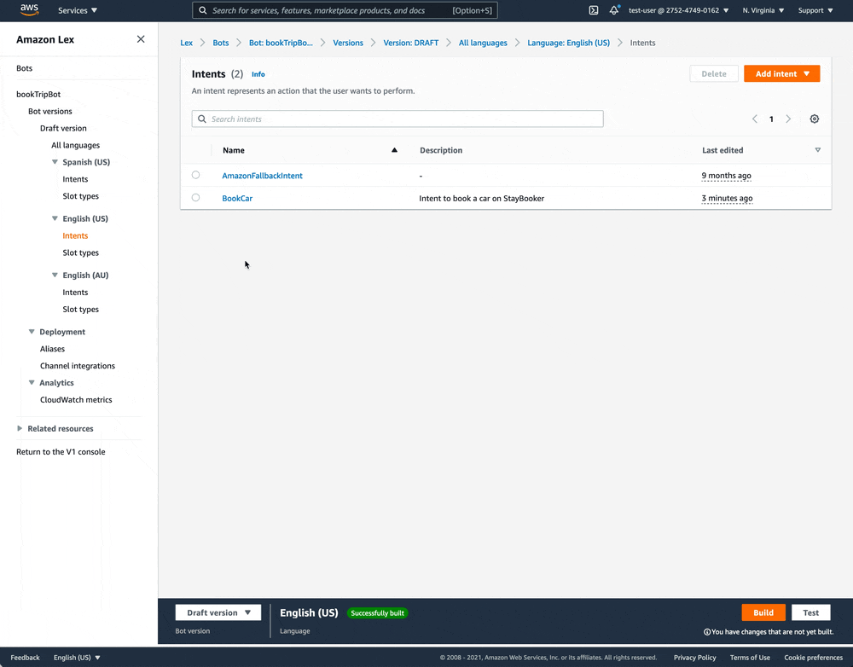Open the Services dropdown menu
This screenshot has height=667, width=853.
click(78, 10)
